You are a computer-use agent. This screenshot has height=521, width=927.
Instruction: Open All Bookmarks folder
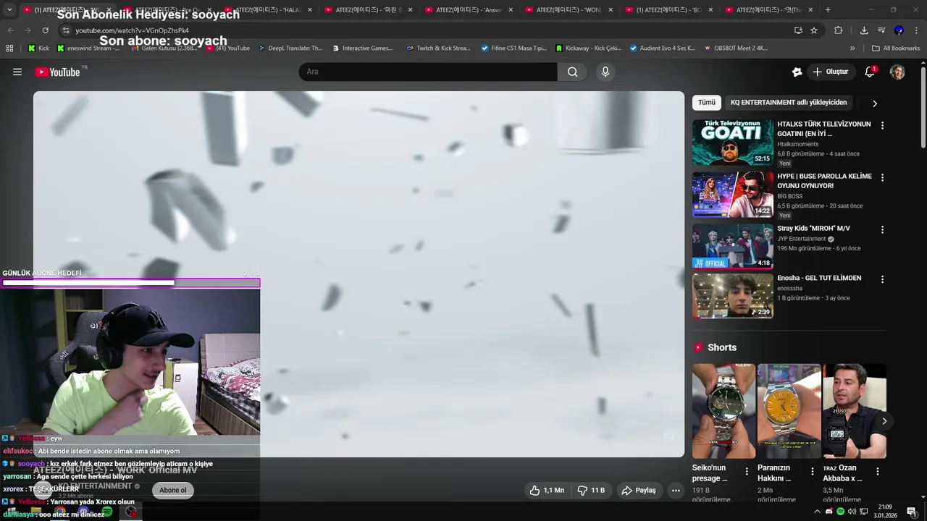tap(896, 48)
